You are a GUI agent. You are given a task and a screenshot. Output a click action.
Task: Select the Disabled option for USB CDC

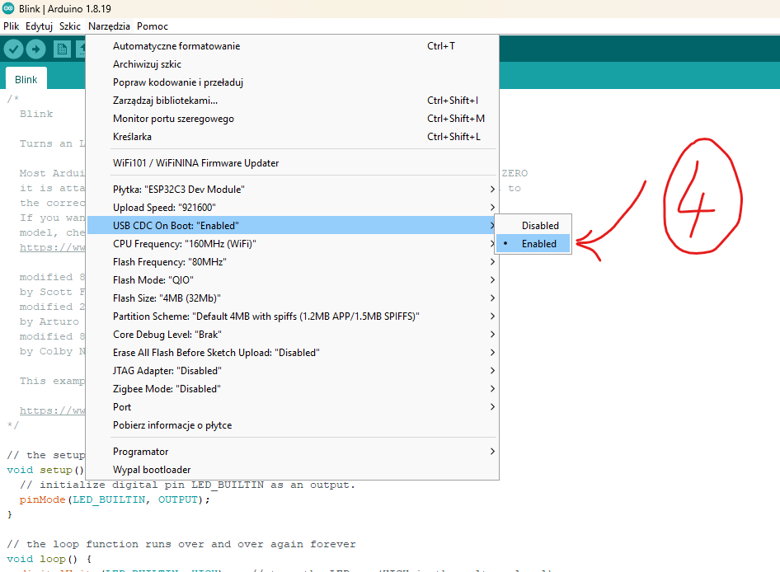click(x=533, y=225)
